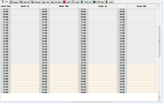Screen dimensions: 164x104
Task: Select the 13:20 slot under North 10th
Action: tap(64, 65)
